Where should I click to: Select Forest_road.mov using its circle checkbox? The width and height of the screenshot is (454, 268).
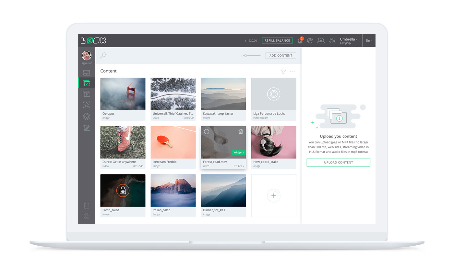[207, 131]
